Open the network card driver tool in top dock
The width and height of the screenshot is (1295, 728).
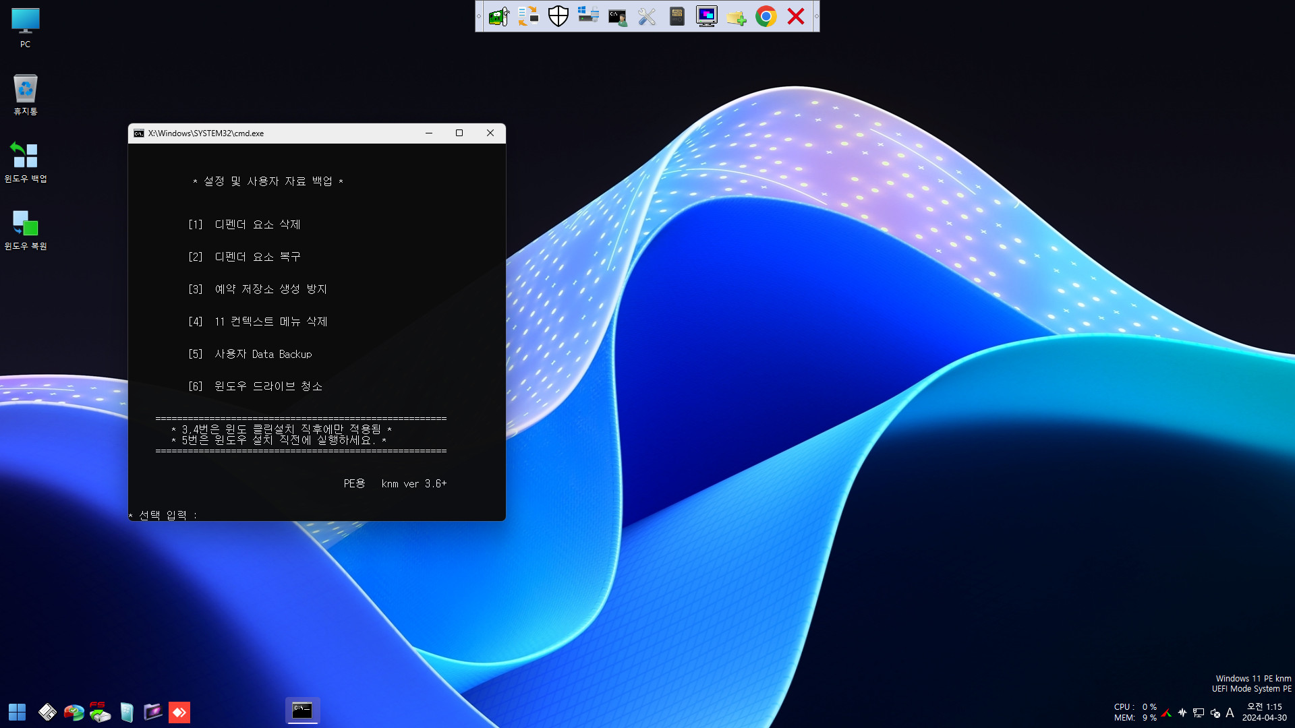(498, 16)
